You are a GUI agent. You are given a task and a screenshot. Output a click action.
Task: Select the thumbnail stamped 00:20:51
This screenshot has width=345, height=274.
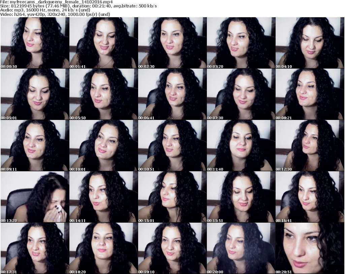[x=310, y=248]
